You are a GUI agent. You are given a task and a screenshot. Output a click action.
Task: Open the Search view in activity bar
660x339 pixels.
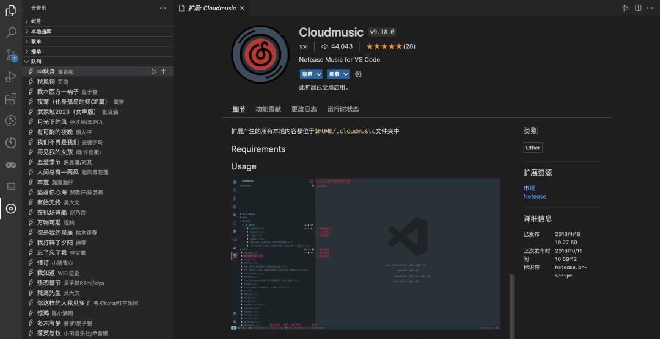(x=11, y=32)
